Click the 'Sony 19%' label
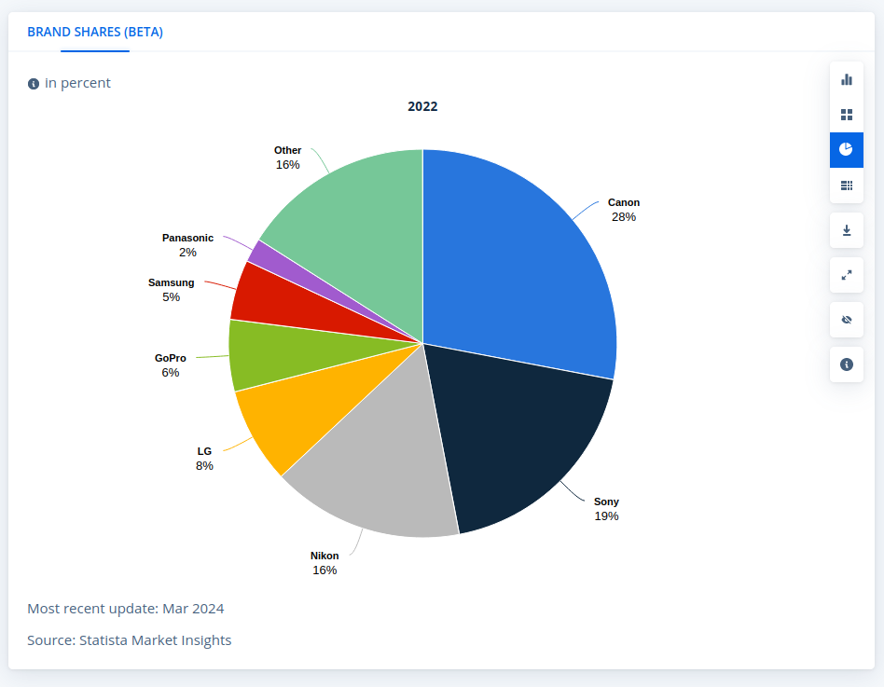Image resolution: width=884 pixels, height=687 pixels. (x=606, y=509)
